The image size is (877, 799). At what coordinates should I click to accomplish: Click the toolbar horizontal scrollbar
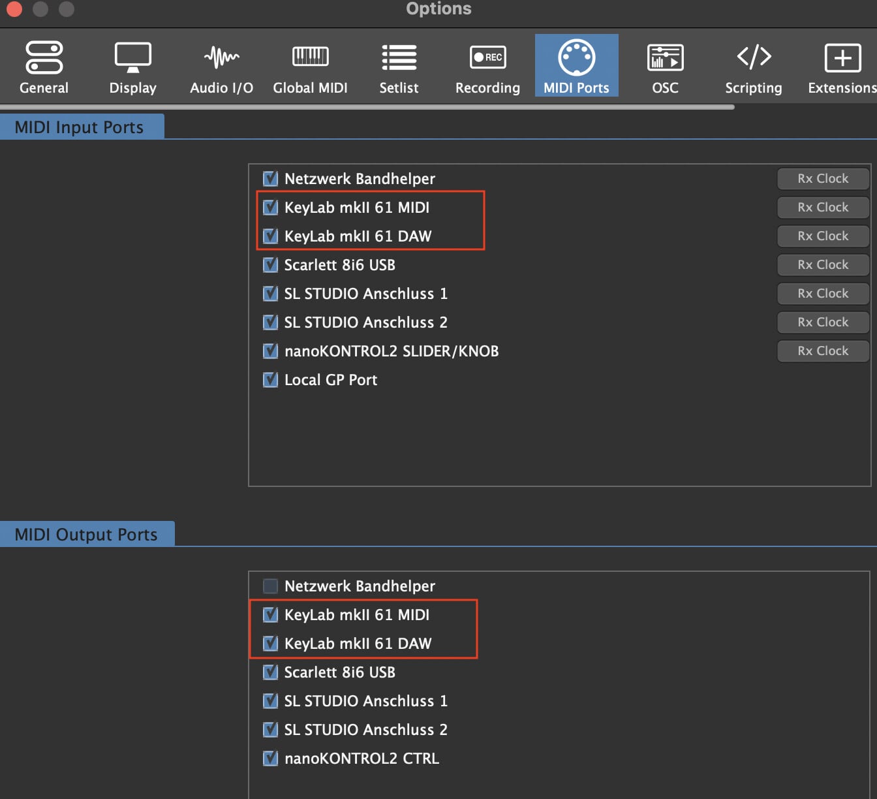click(x=367, y=107)
